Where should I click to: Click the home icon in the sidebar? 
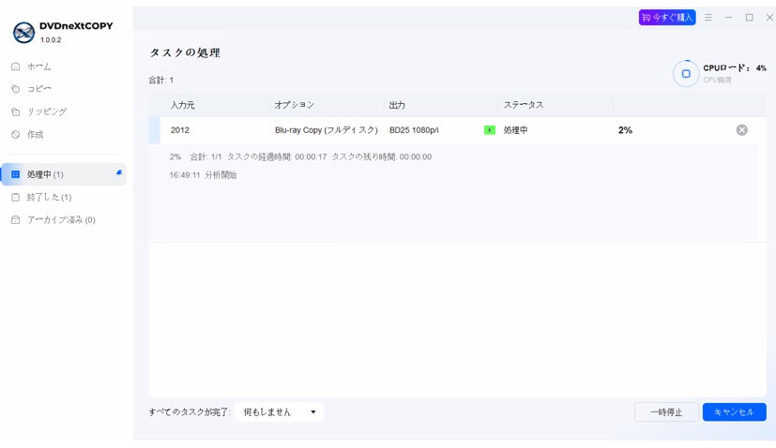(x=15, y=67)
